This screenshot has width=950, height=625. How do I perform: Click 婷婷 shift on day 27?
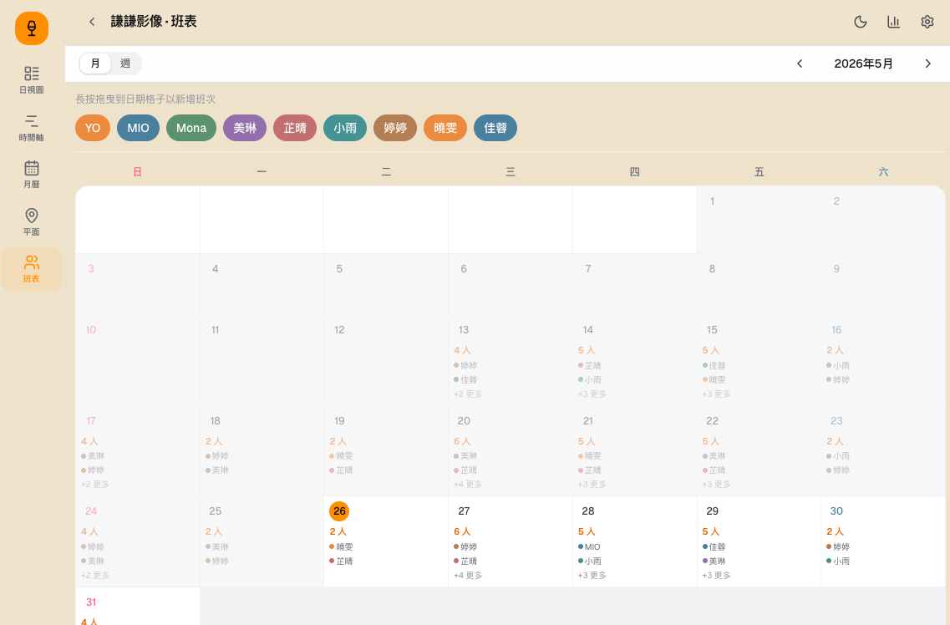pos(465,546)
